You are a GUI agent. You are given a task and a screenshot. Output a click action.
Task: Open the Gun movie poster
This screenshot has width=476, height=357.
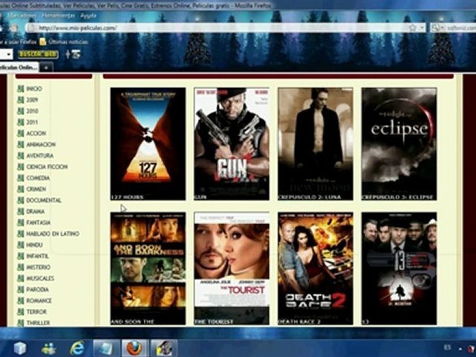coord(232,144)
